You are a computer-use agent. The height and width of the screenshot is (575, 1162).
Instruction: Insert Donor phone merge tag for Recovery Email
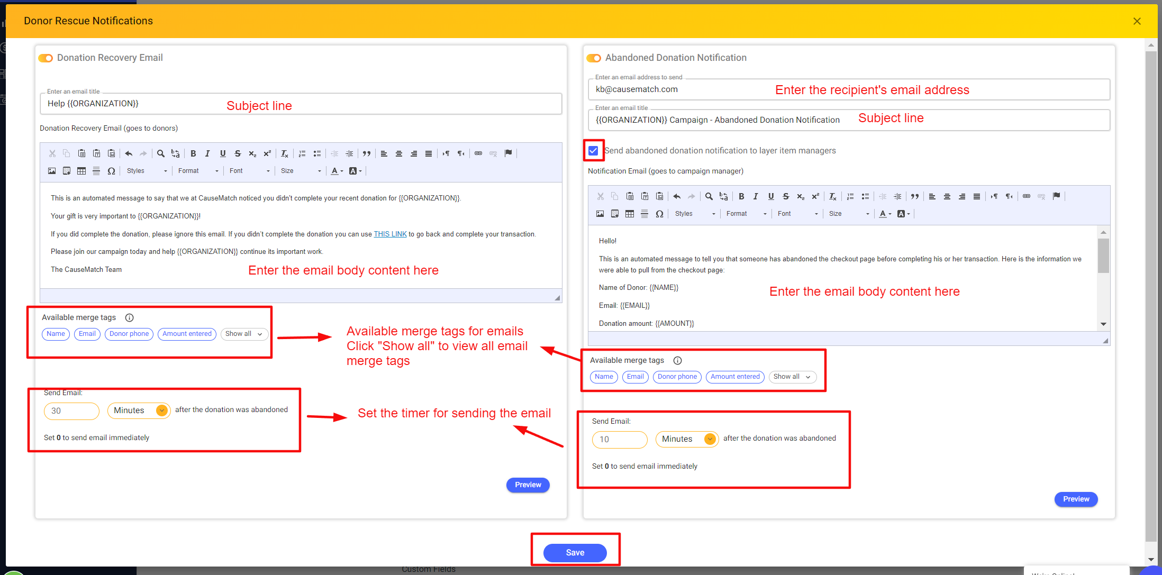click(129, 334)
